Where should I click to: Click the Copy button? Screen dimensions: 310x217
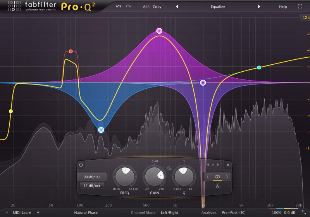coord(157,7)
